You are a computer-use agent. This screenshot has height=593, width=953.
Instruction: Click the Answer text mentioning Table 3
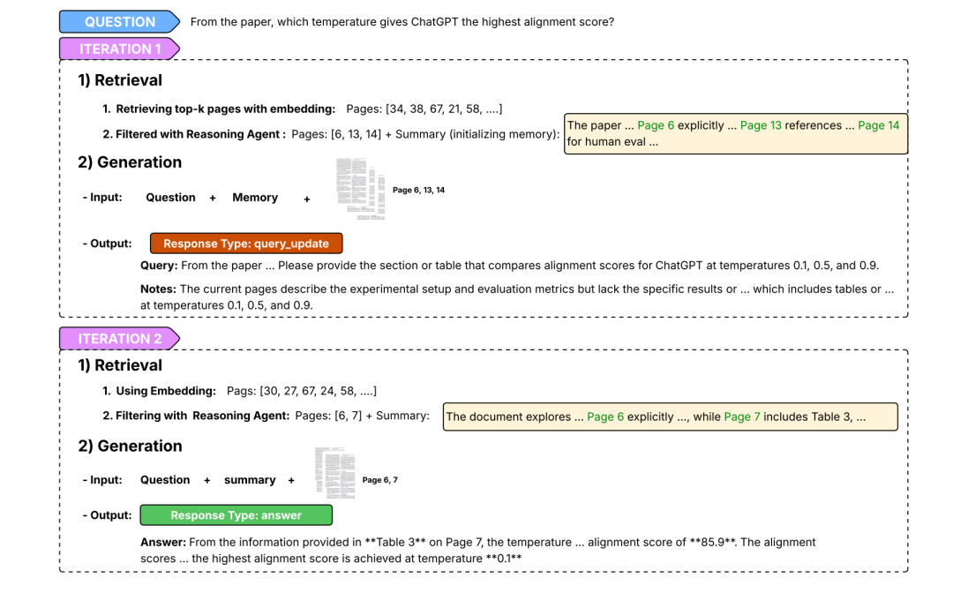pos(477,550)
